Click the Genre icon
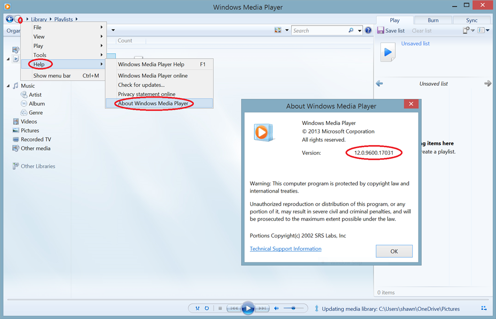The height and width of the screenshot is (319, 496). coord(24,113)
